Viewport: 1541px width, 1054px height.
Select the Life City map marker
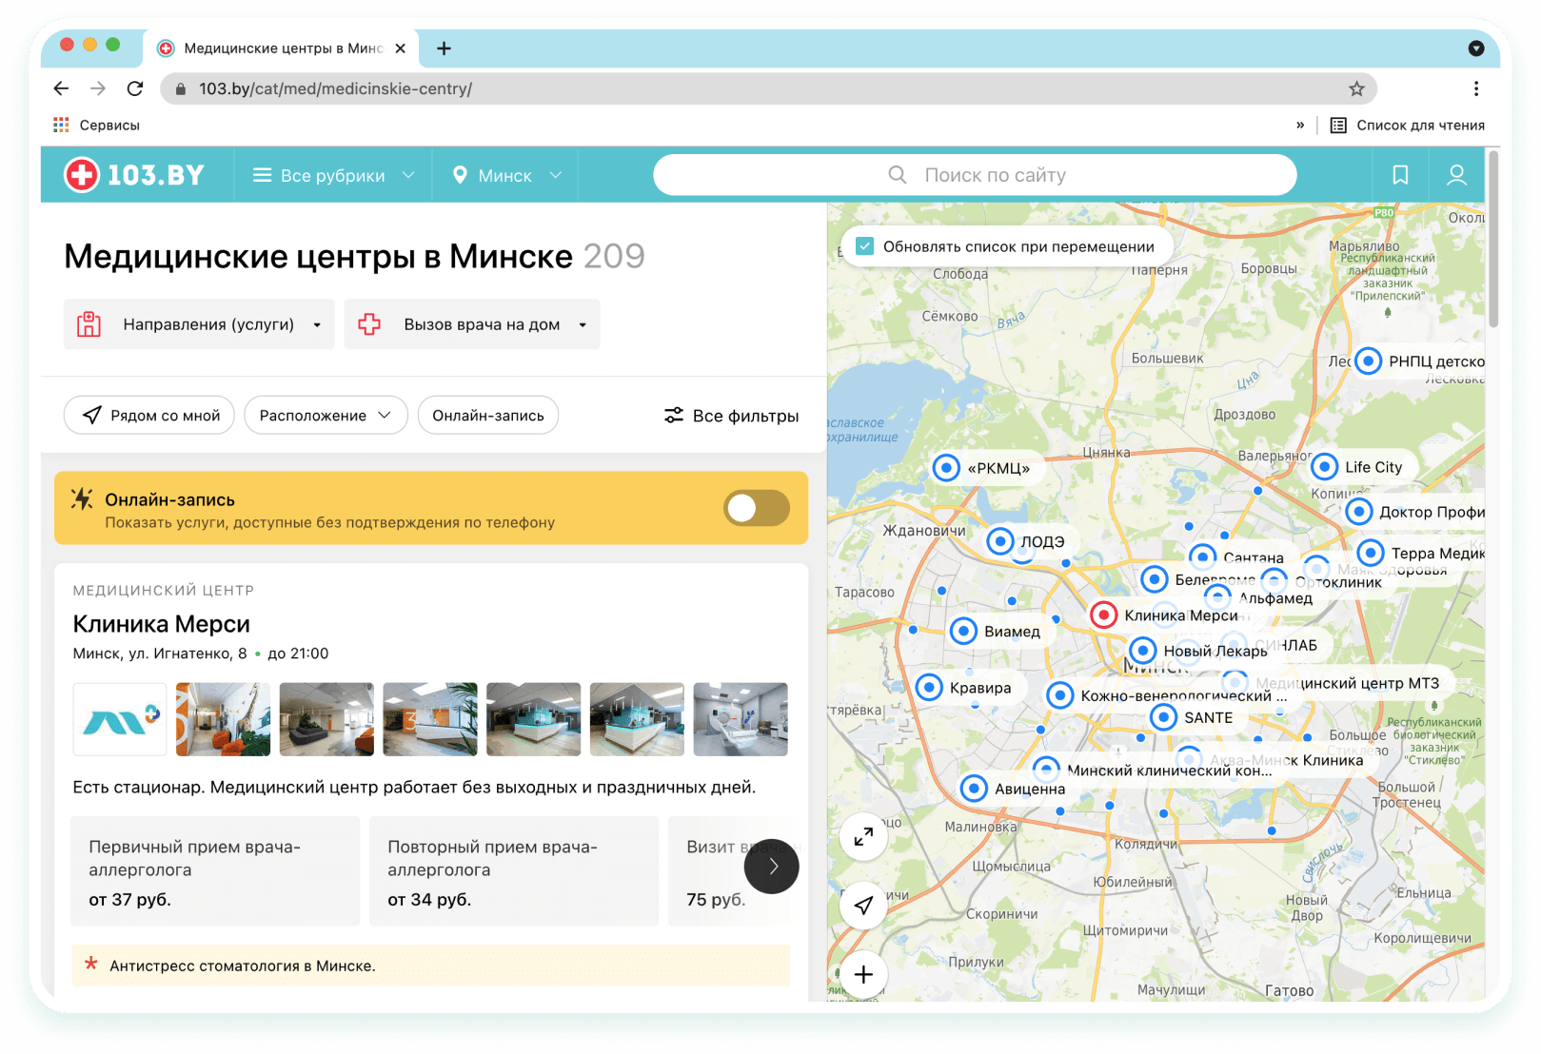point(1324,467)
